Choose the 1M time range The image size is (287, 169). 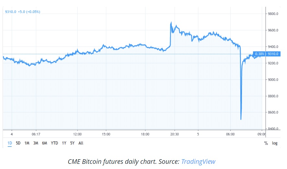point(27,143)
